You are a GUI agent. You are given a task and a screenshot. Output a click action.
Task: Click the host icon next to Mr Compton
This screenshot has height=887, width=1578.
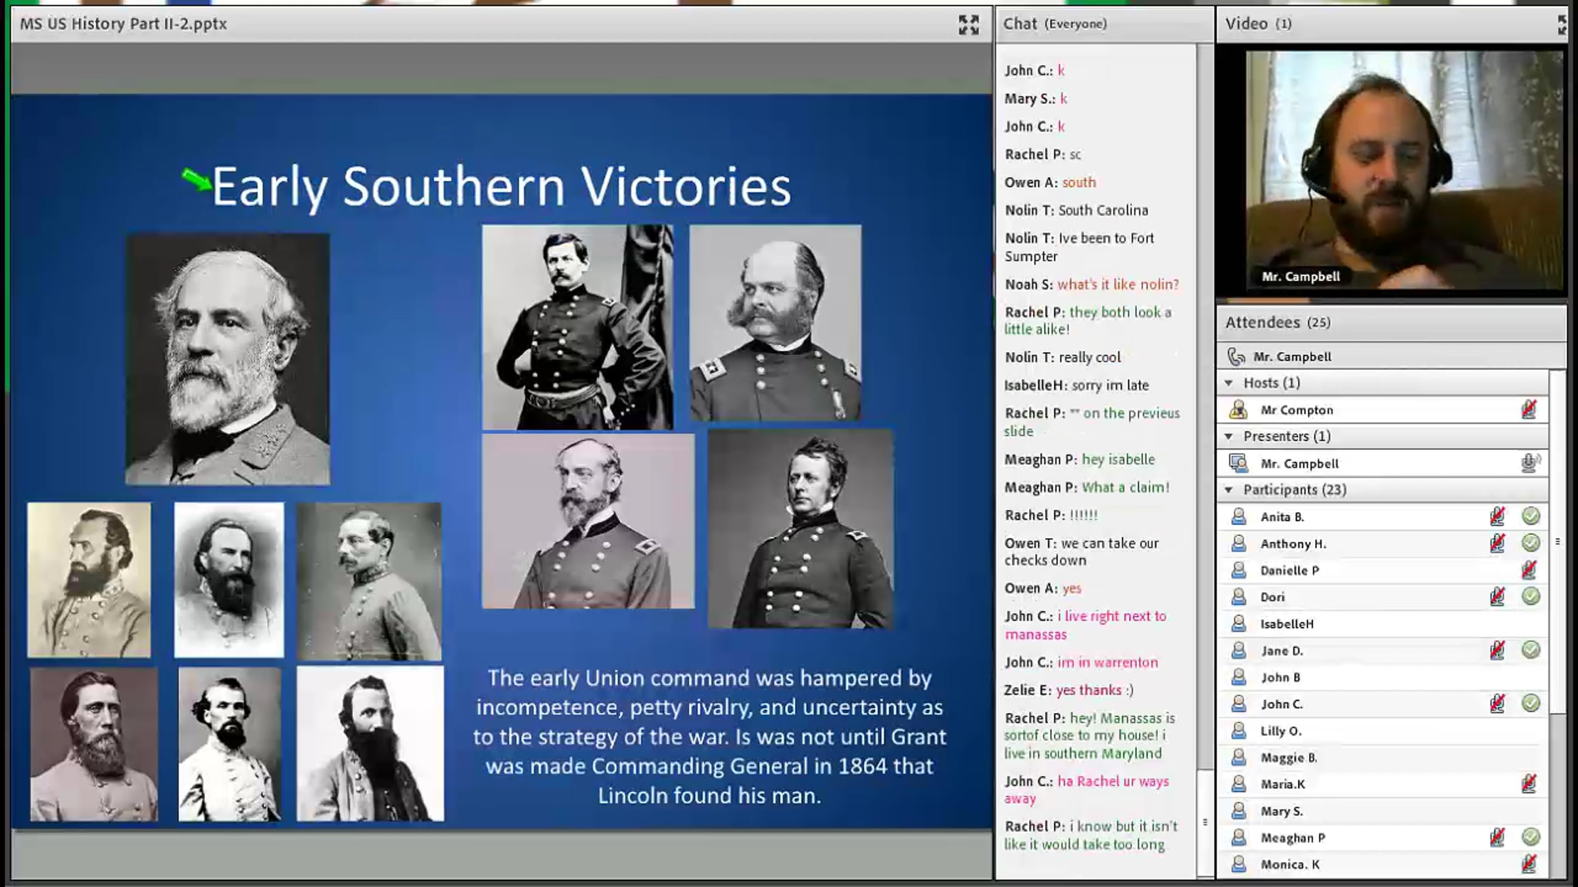(1239, 409)
